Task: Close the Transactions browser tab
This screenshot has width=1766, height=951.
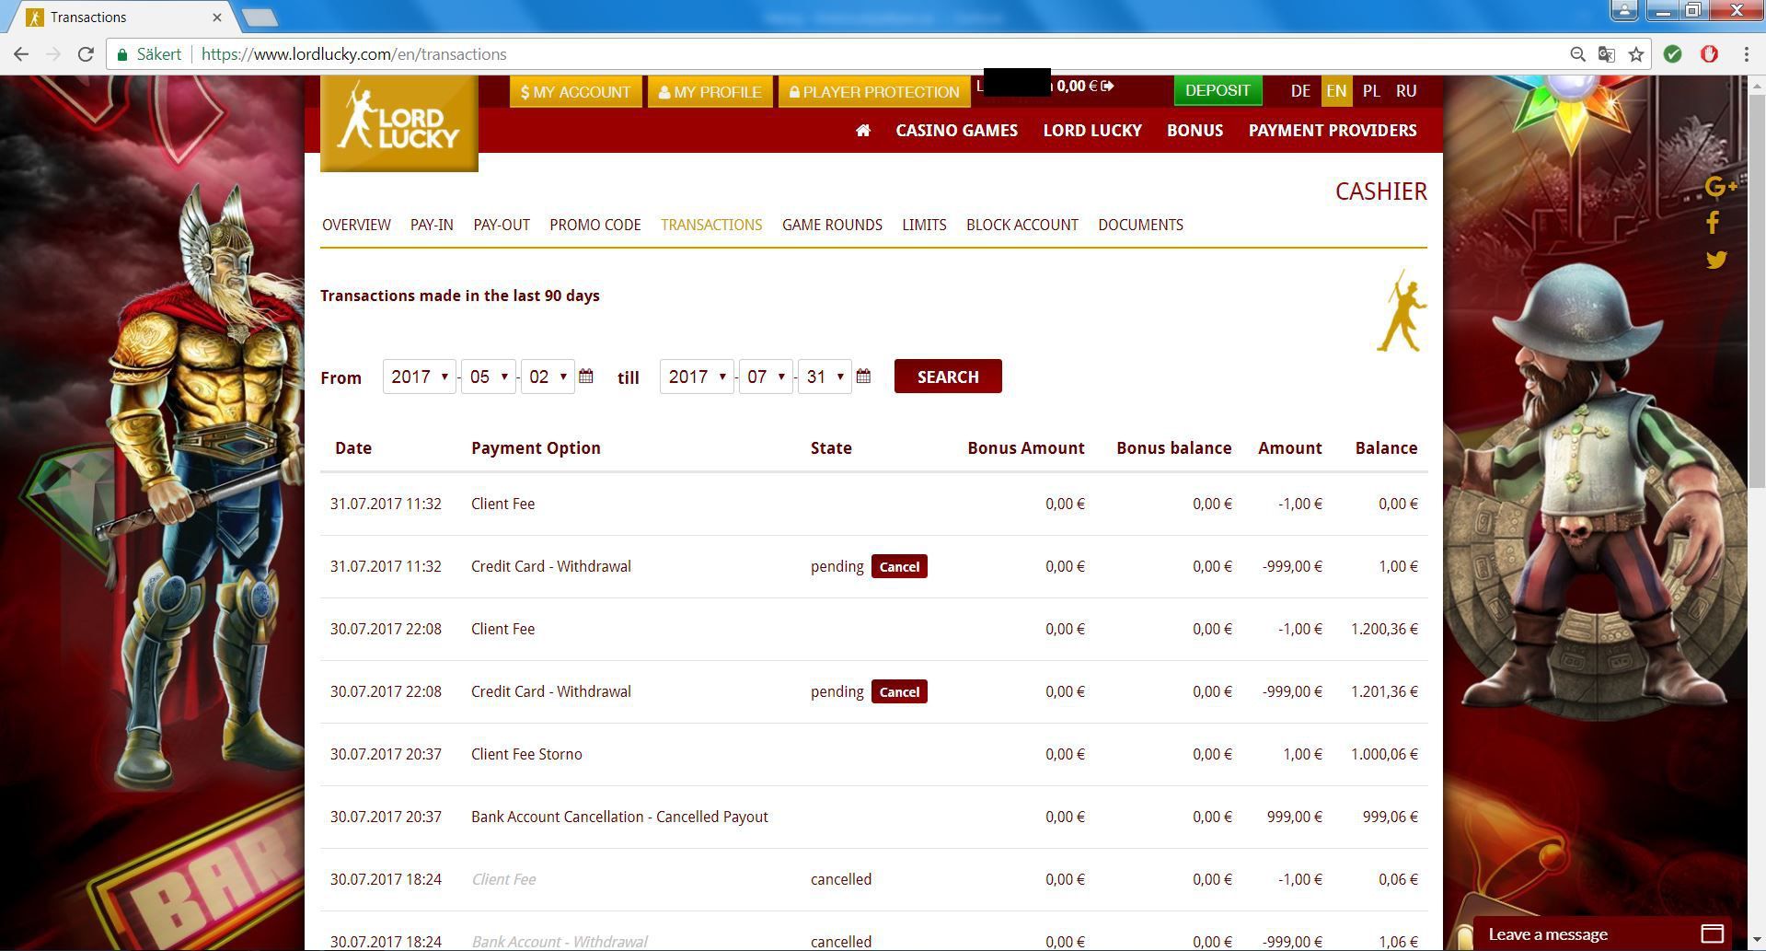Action: (217, 17)
